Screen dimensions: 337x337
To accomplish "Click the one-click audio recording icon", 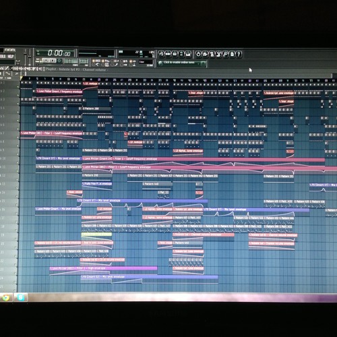I will [225, 54].
